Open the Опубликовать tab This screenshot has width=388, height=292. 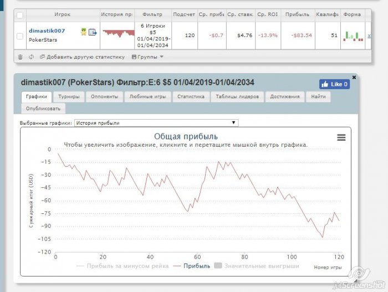43,109
